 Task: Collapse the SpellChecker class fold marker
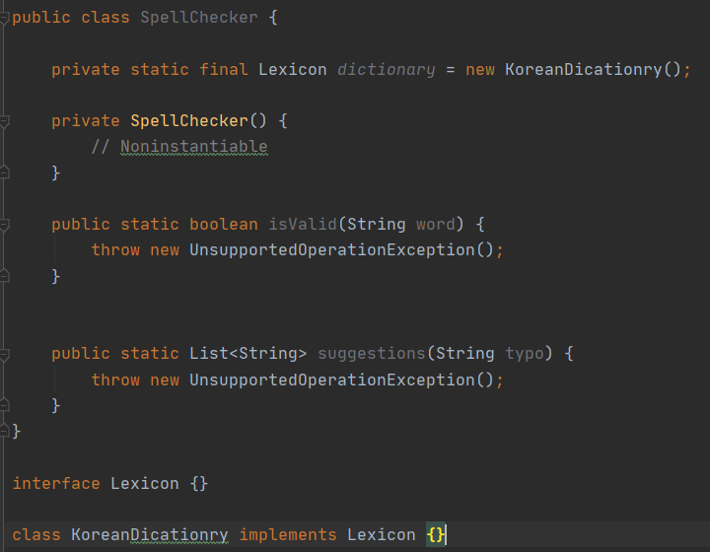pyautogui.click(x=4, y=18)
